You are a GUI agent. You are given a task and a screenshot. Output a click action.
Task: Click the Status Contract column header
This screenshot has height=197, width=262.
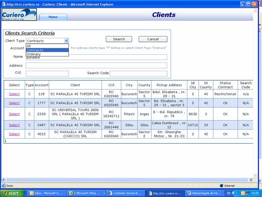click(x=225, y=85)
